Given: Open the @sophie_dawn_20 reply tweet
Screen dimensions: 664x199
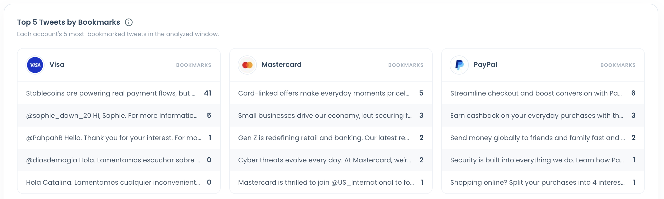Looking at the screenshot, I should point(119,115).
